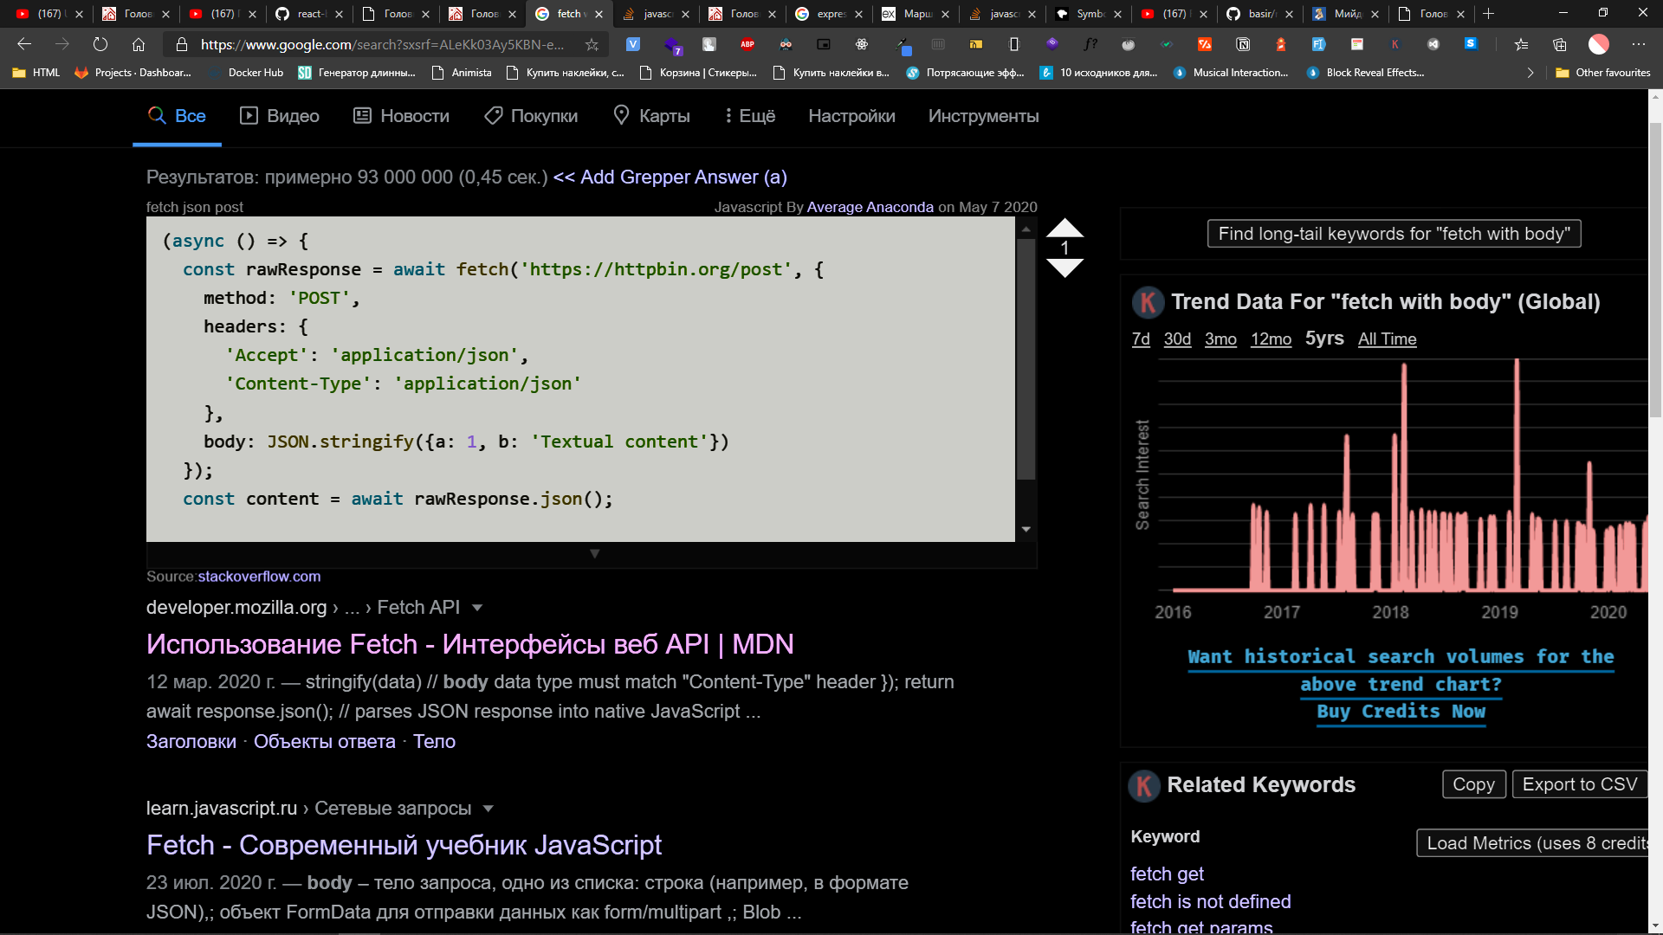
Task: Open fetch is not defined keyword
Action: click(x=1211, y=902)
